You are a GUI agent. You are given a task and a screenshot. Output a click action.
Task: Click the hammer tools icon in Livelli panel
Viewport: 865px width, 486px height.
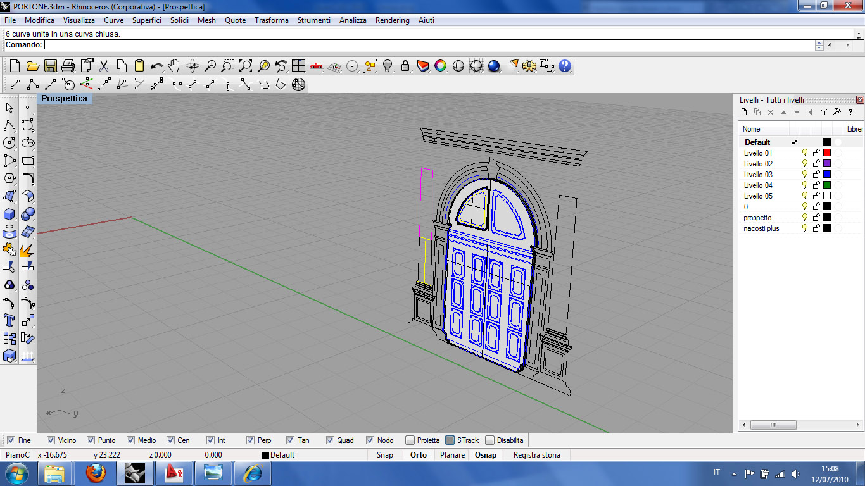(837, 112)
